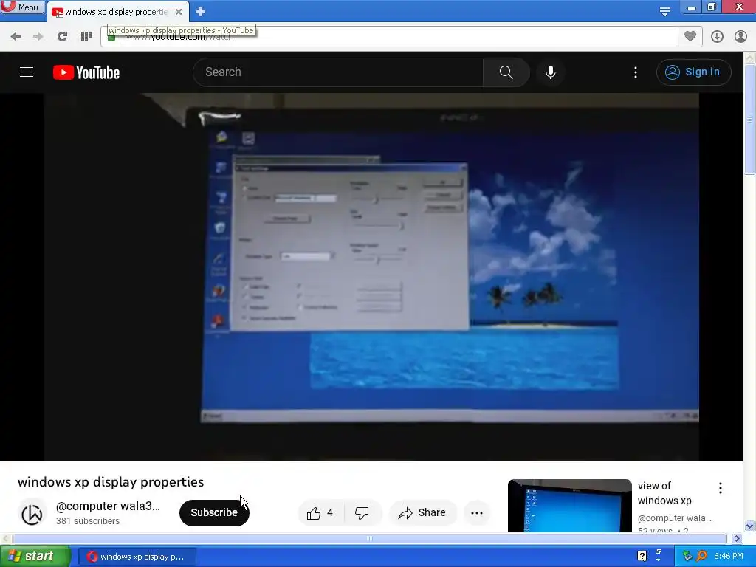Click the horizontal scrollbar thumb
756x567 pixels.
pos(369,538)
